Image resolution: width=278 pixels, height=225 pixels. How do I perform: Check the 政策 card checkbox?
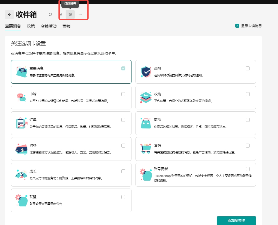coord(248,94)
